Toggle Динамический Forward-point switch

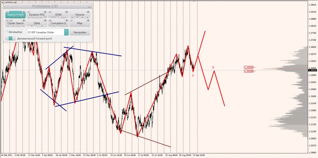(x=11, y=38)
